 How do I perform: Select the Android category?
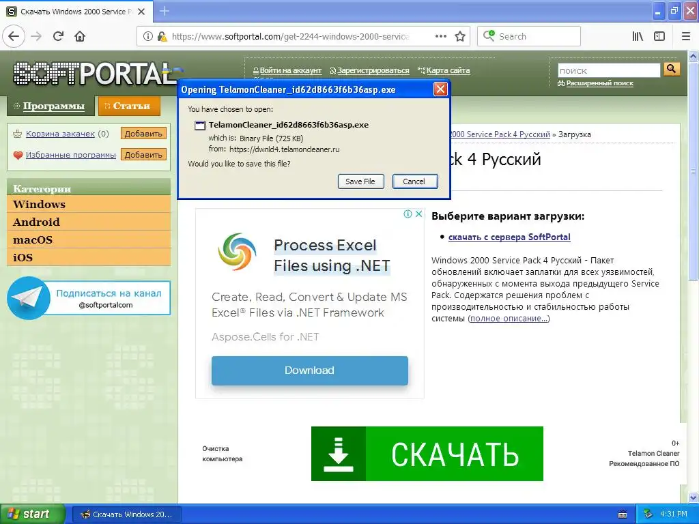89,222
